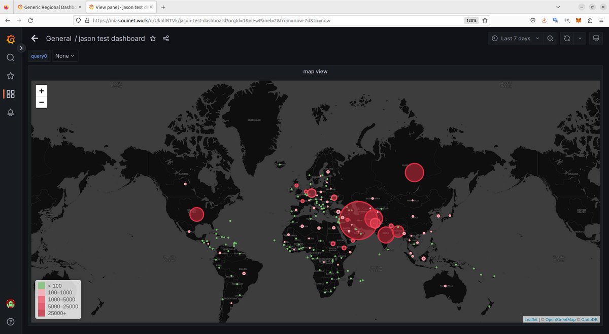Open a new browser tab
The height and width of the screenshot is (334, 609).
[163, 7]
